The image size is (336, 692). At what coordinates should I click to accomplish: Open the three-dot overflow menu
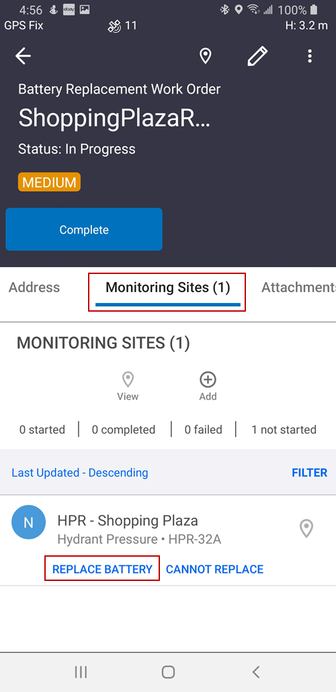tap(310, 56)
